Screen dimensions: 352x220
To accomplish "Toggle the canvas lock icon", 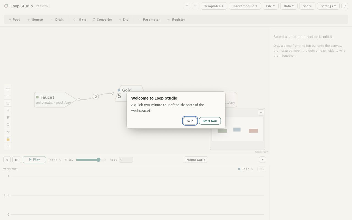I will click(8, 139).
